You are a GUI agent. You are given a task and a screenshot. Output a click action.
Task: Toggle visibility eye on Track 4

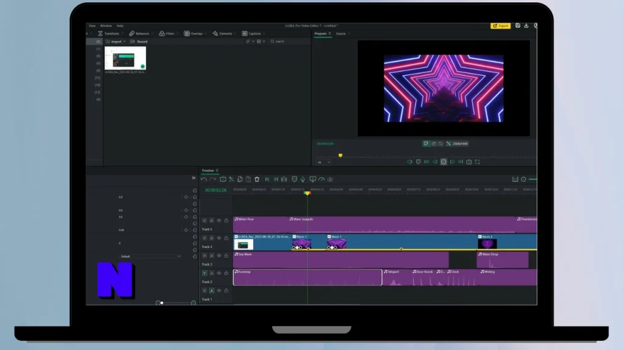coord(219,238)
